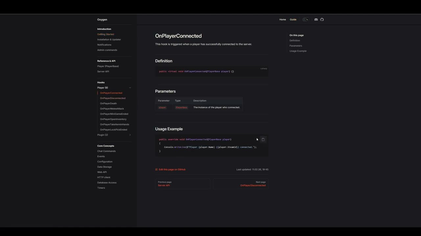
Task: Go to the Home nav item
Action: (x=283, y=20)
